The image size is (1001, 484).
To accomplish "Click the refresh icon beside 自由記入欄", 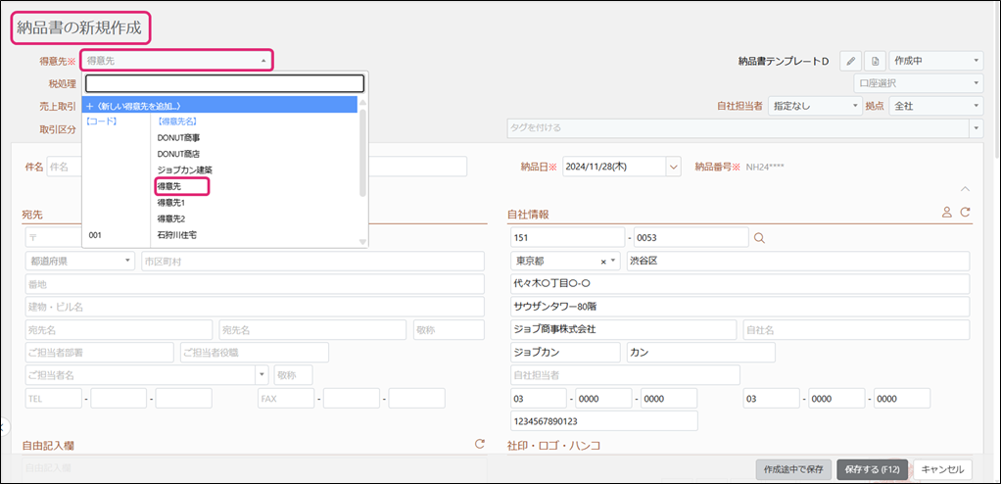I will click(480, 444).
